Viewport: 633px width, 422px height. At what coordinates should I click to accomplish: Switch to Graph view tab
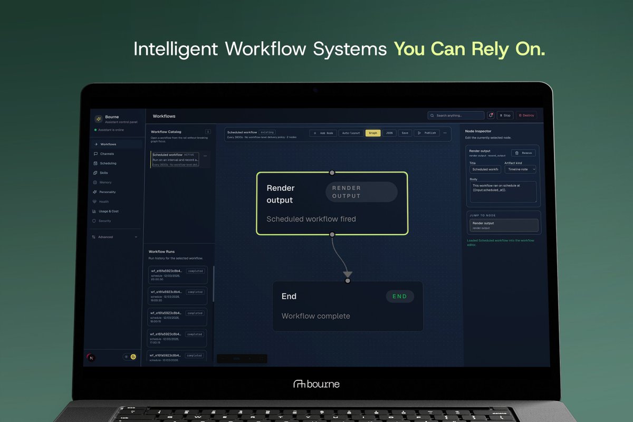tap(373, 133)
